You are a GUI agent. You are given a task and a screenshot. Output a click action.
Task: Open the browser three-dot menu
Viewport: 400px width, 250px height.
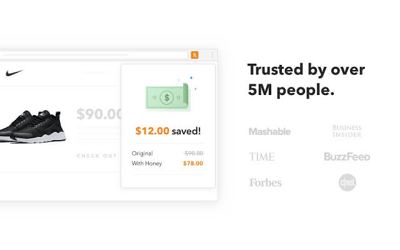click(x=212, y=55)
